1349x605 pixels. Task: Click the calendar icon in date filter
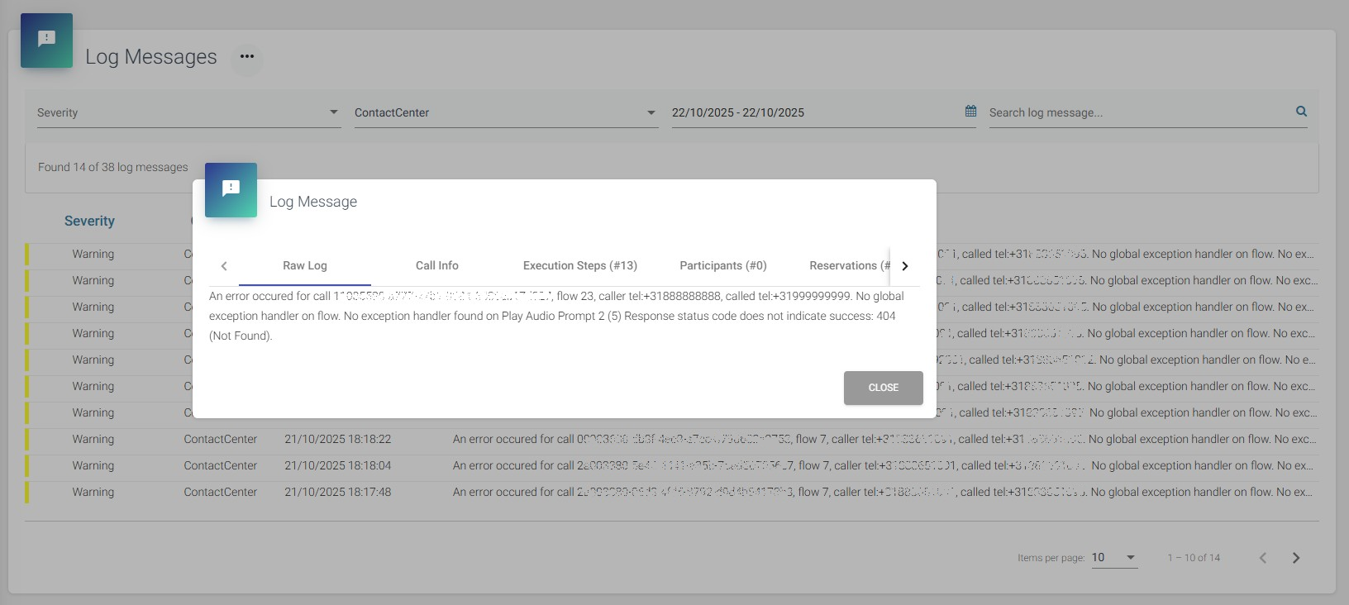pos(970,112)
